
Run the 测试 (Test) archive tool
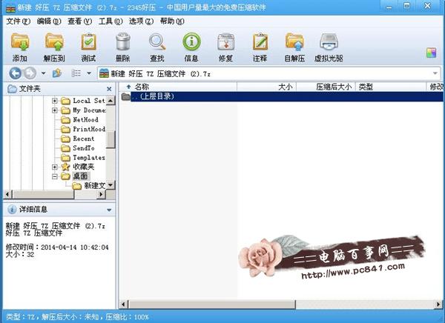88,42
